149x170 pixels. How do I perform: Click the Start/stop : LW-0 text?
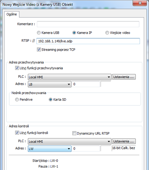tap(45, 161)
